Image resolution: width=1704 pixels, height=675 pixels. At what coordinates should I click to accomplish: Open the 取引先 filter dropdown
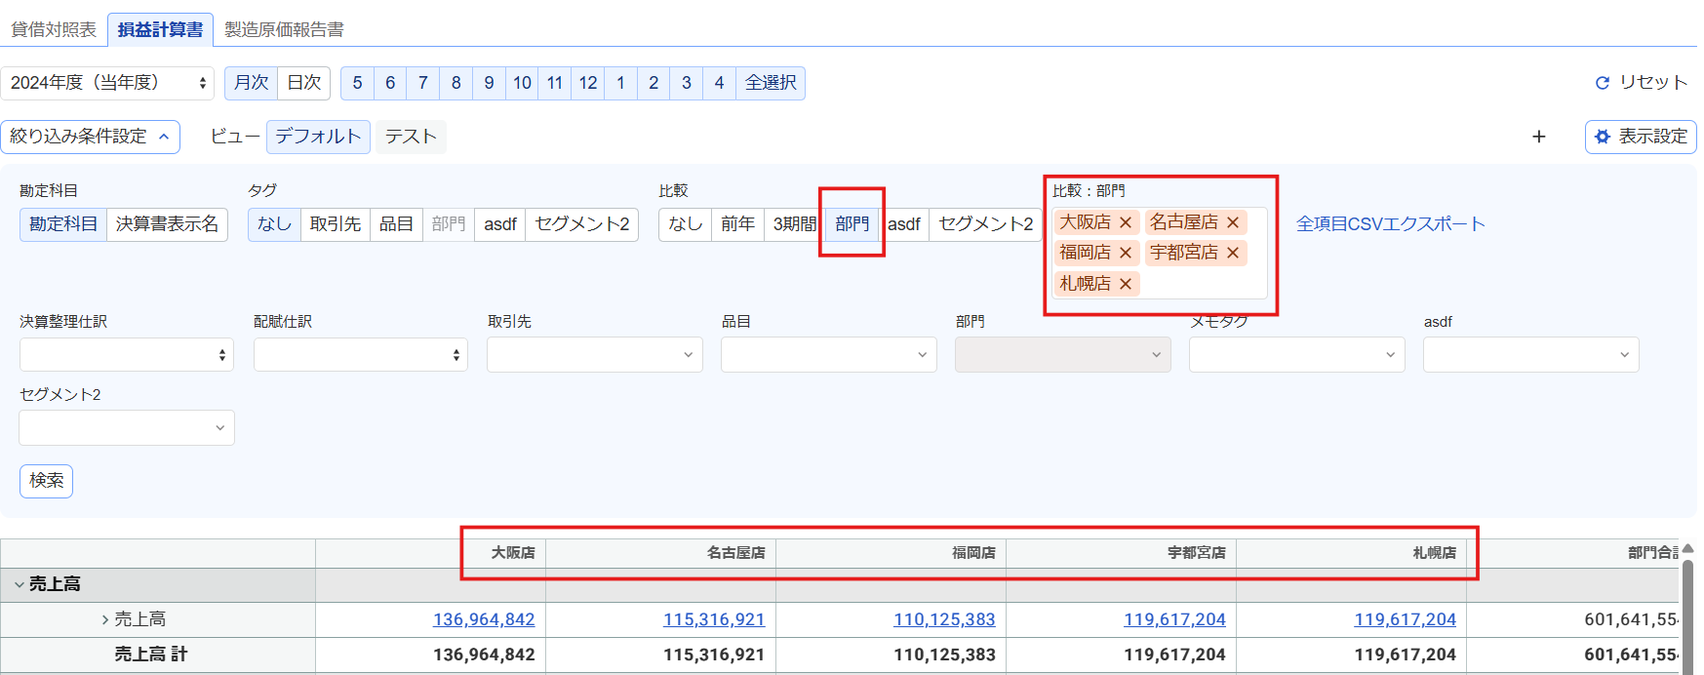point(595,355)
